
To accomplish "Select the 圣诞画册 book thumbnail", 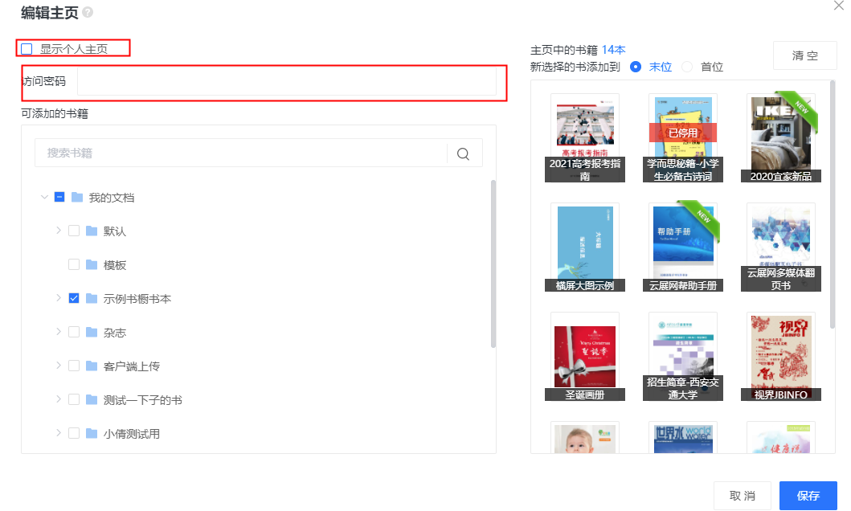I will pos(584,357).
